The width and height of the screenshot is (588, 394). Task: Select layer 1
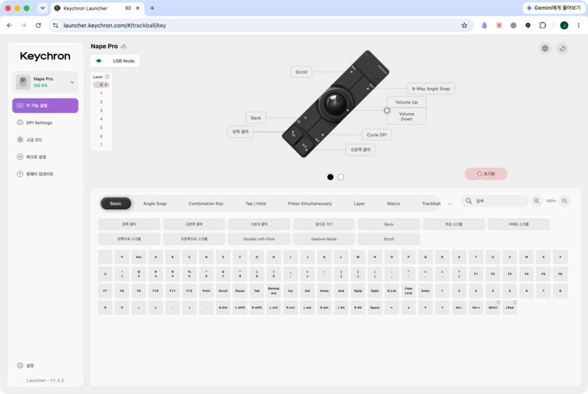[101, 94]
